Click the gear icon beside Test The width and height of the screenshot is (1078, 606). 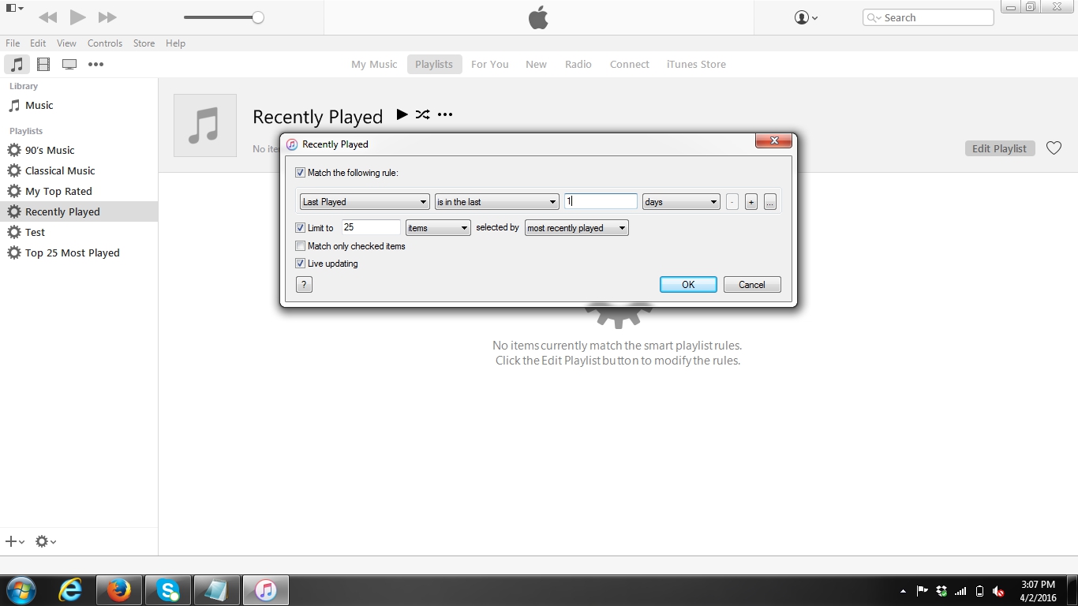(14, 232)
